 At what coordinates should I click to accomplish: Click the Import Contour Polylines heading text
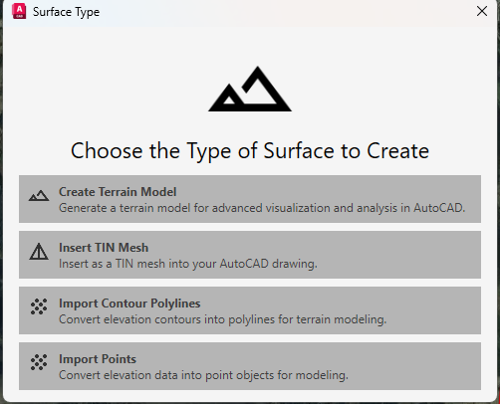pos(129,303)
